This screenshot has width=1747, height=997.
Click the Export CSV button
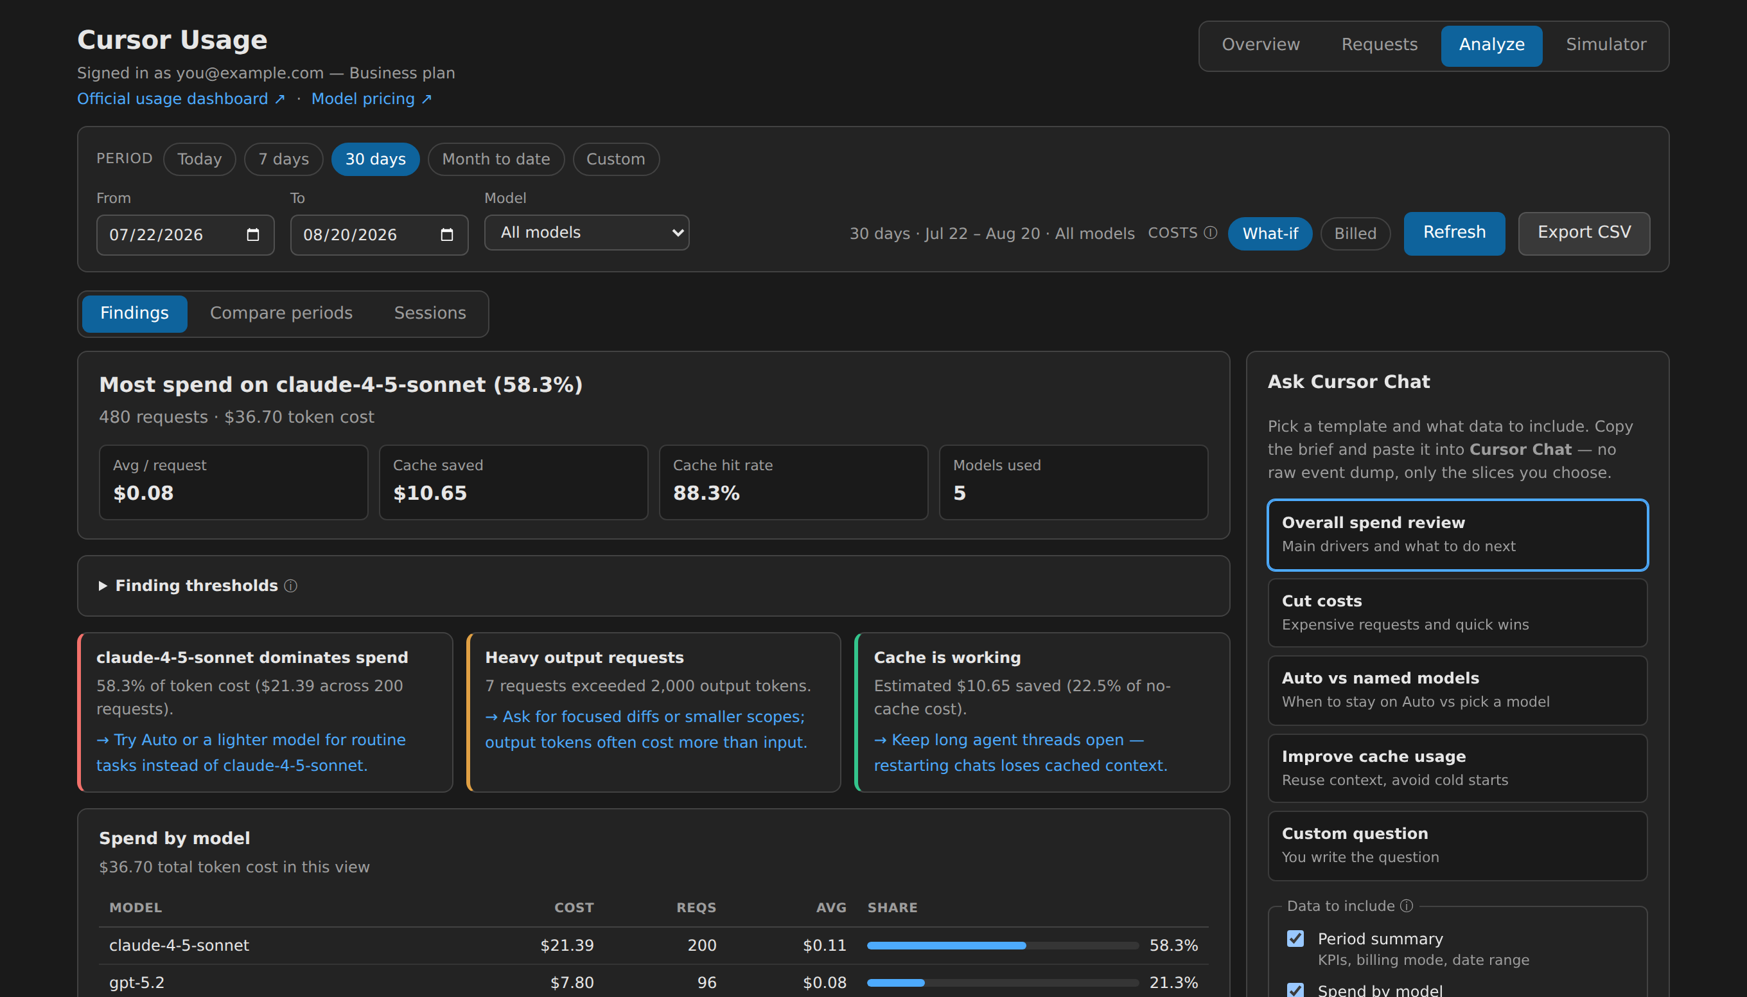[x=1583, y=233]
